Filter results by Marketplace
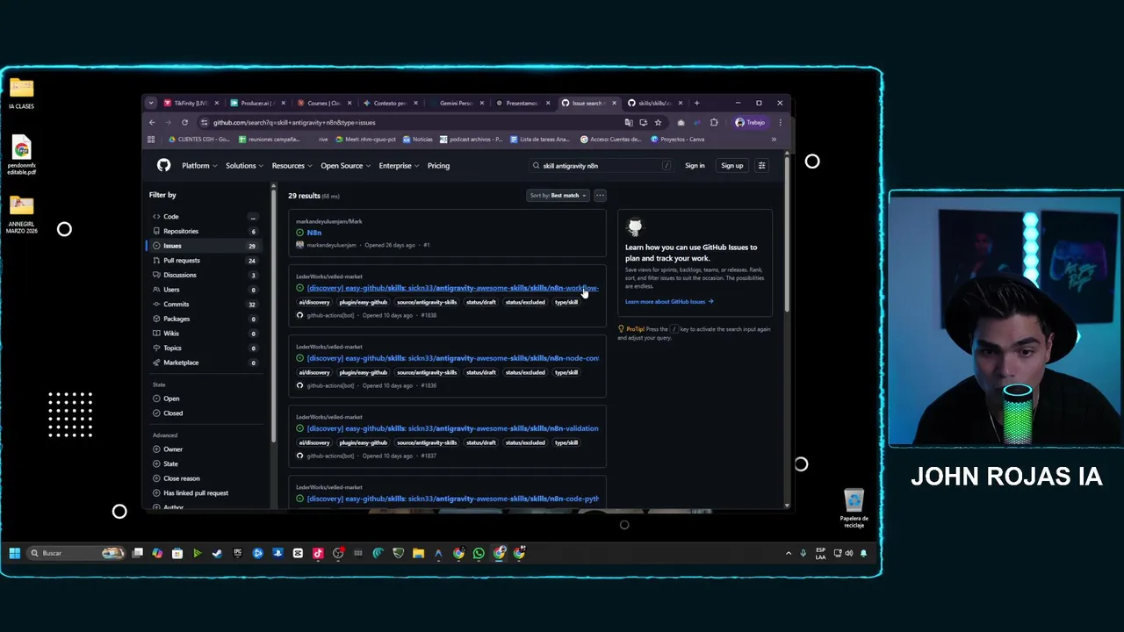This screenshot has height=632, width=1124. coord(204,363)
